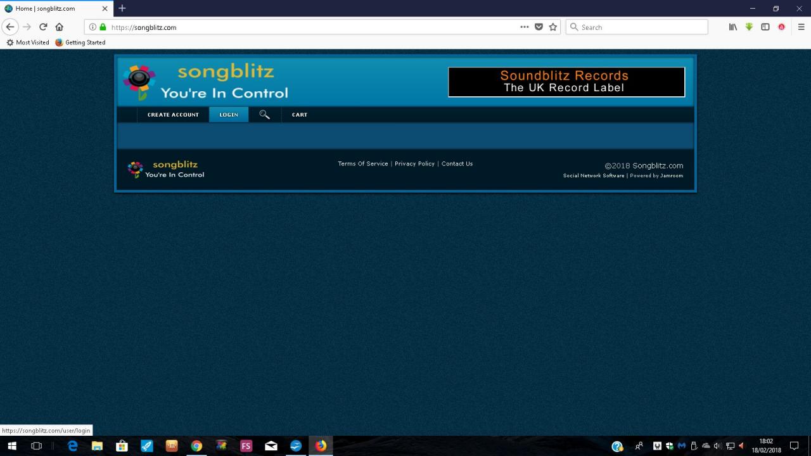Open the People icon in taskbar
This screenshot has width=811, height=456.
pyautogui.click(x=639, y=446)
